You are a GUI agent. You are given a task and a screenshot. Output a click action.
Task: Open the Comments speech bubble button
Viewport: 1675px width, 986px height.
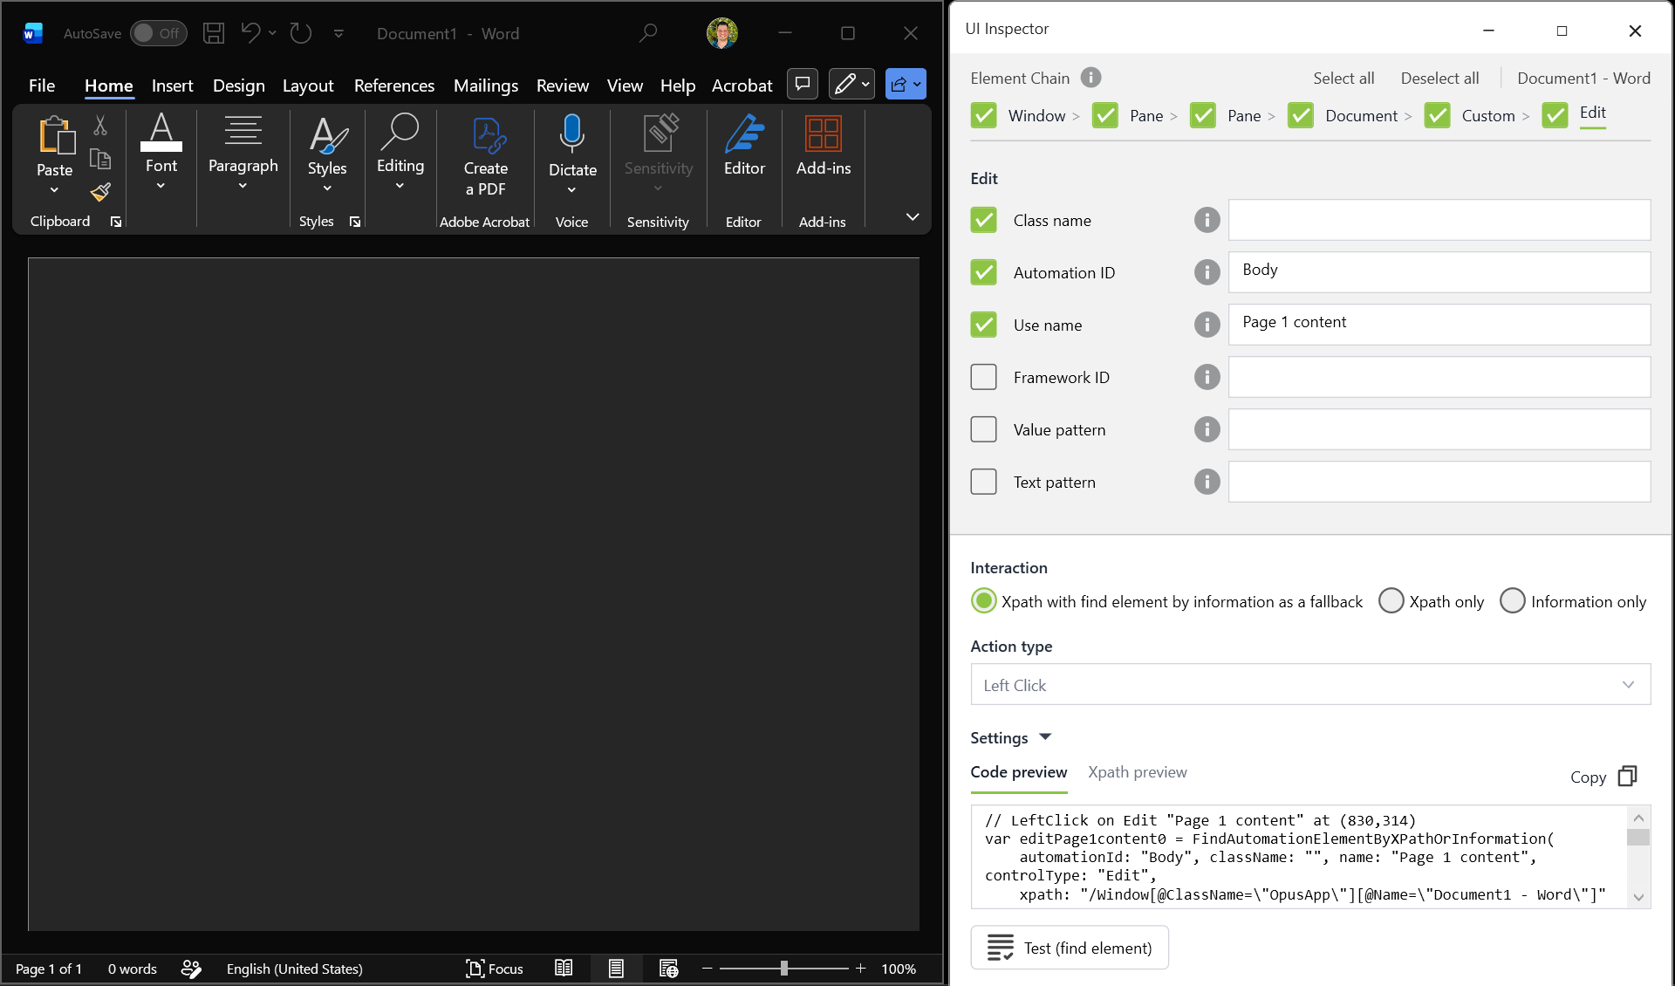[803, 84]
